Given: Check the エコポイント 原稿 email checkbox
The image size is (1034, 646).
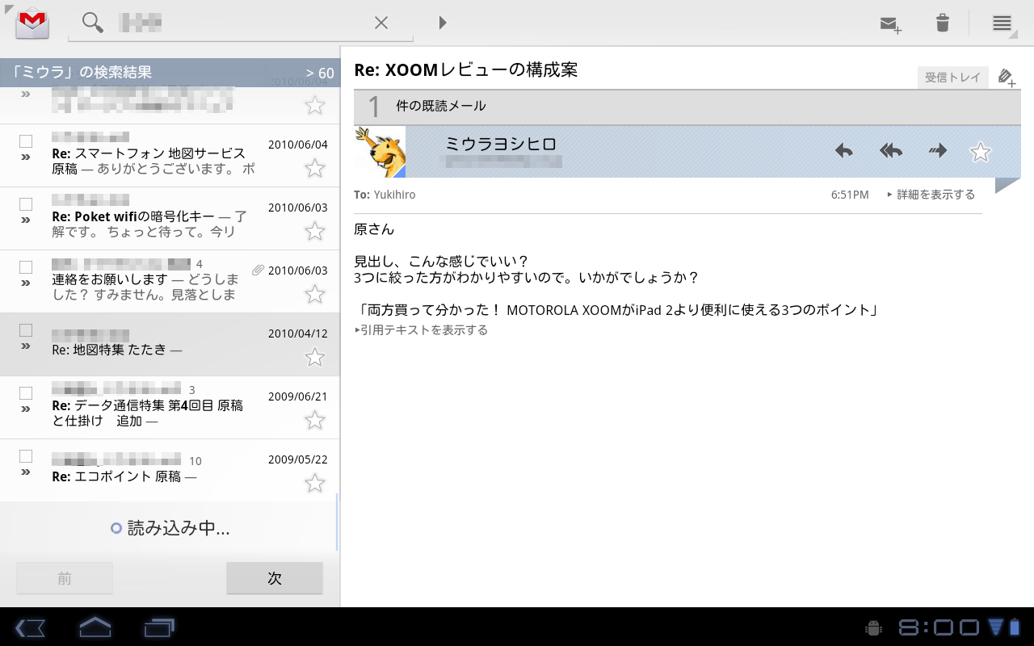Looking at the screenshot, I should 26,456.
